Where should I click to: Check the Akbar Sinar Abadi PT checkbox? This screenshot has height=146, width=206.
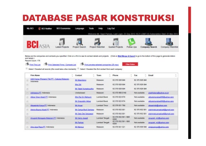(x=27, y=97)
